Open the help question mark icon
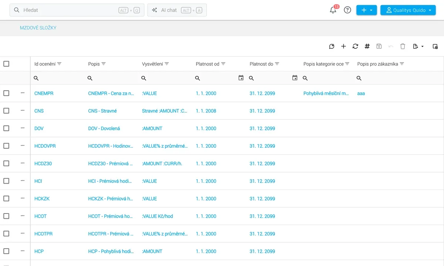Viewport: 444px width, 266px height. (347, 10)
